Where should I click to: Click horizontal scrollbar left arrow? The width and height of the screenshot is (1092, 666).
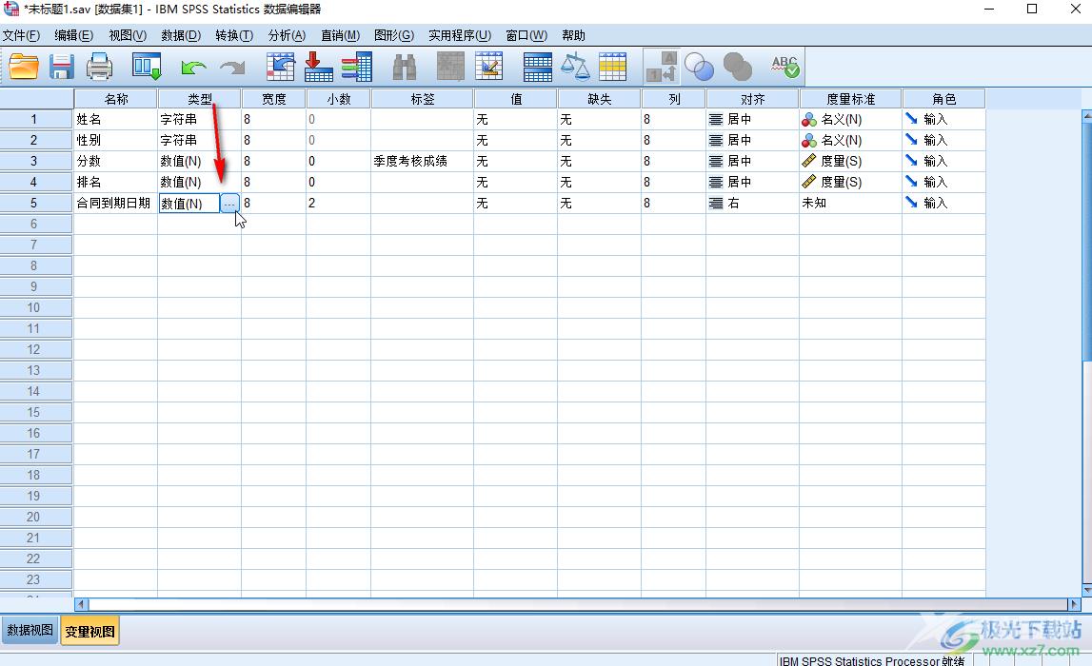tap(82, 604)
